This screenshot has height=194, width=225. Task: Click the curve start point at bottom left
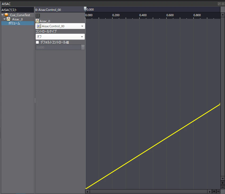point(86,188)
